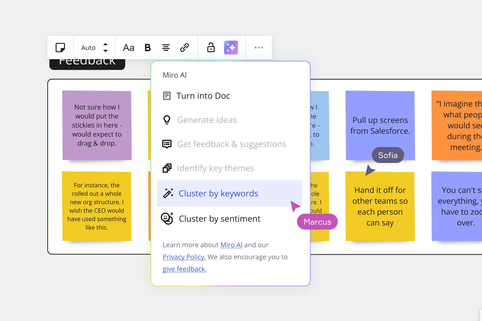Open text alignment options
Image resolution: width=482 pixels, height=321 pixels.
[166, 48]
